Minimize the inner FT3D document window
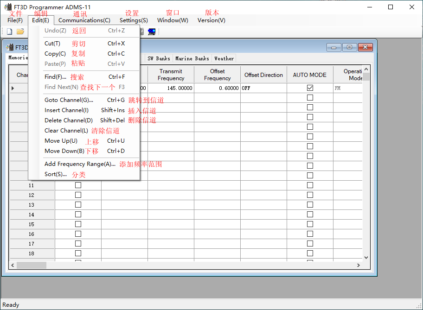Image resolution: width=423 pixels, height=310 pixels. click(333, 47)
